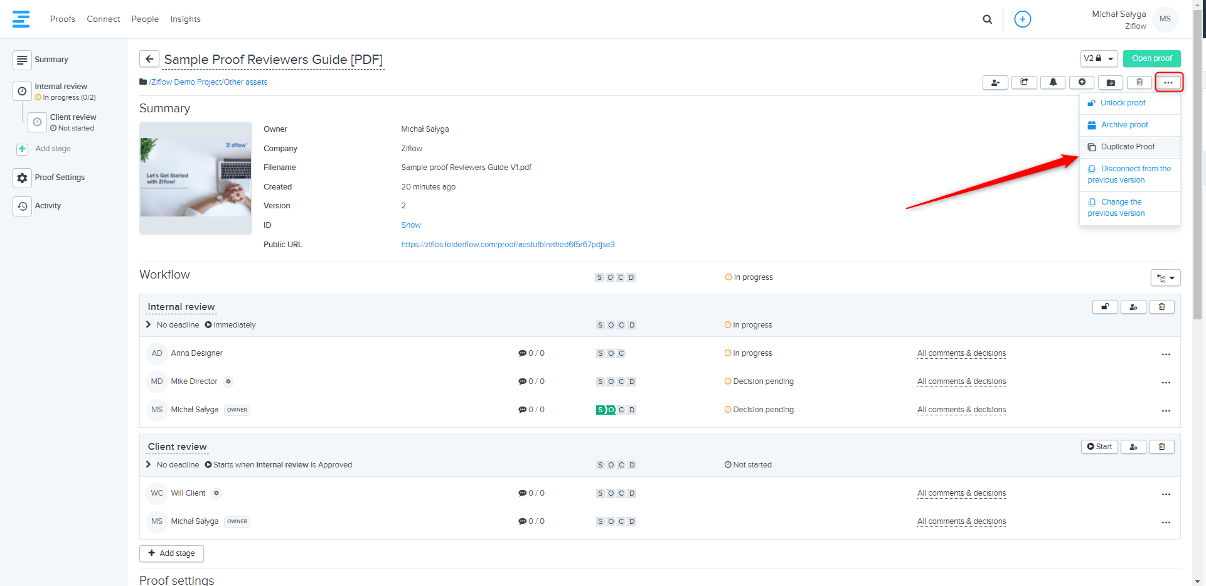Click the move-to-folder icon button

click(x=1111, y=82)
